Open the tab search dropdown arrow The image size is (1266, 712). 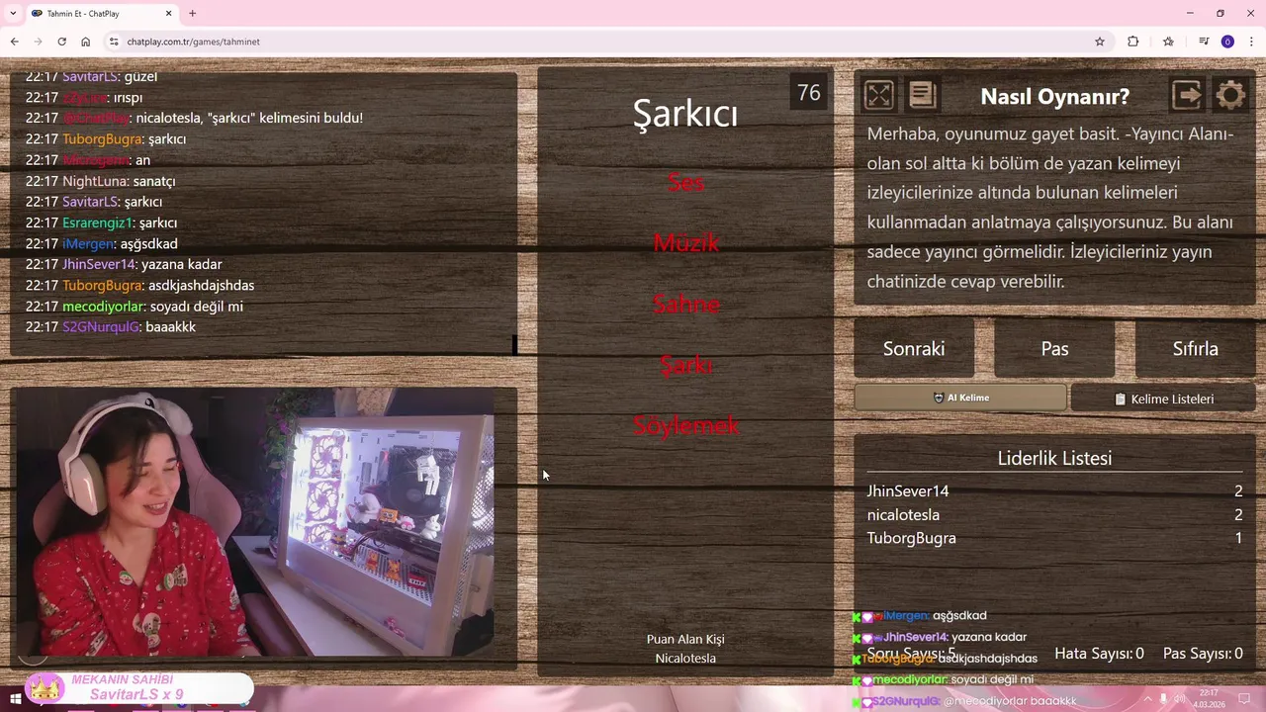click(12, 14)
